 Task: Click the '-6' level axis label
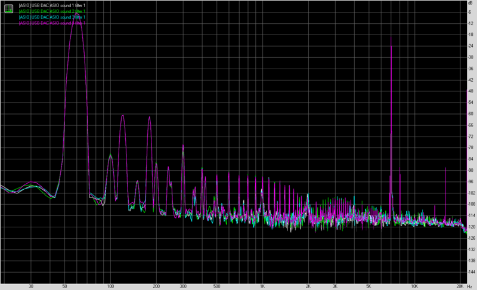[x=470, y=12]
